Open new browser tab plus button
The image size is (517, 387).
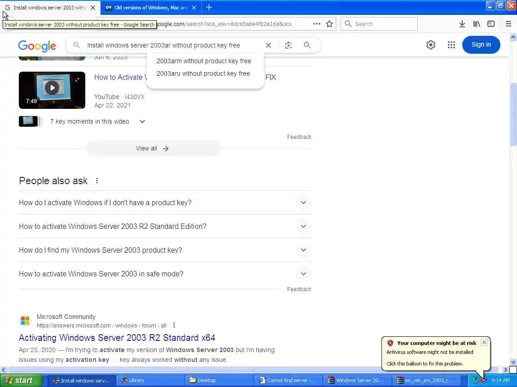(209, 7)
